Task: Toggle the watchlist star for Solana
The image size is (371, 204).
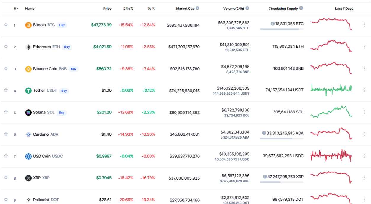Action: coord(6,112)
